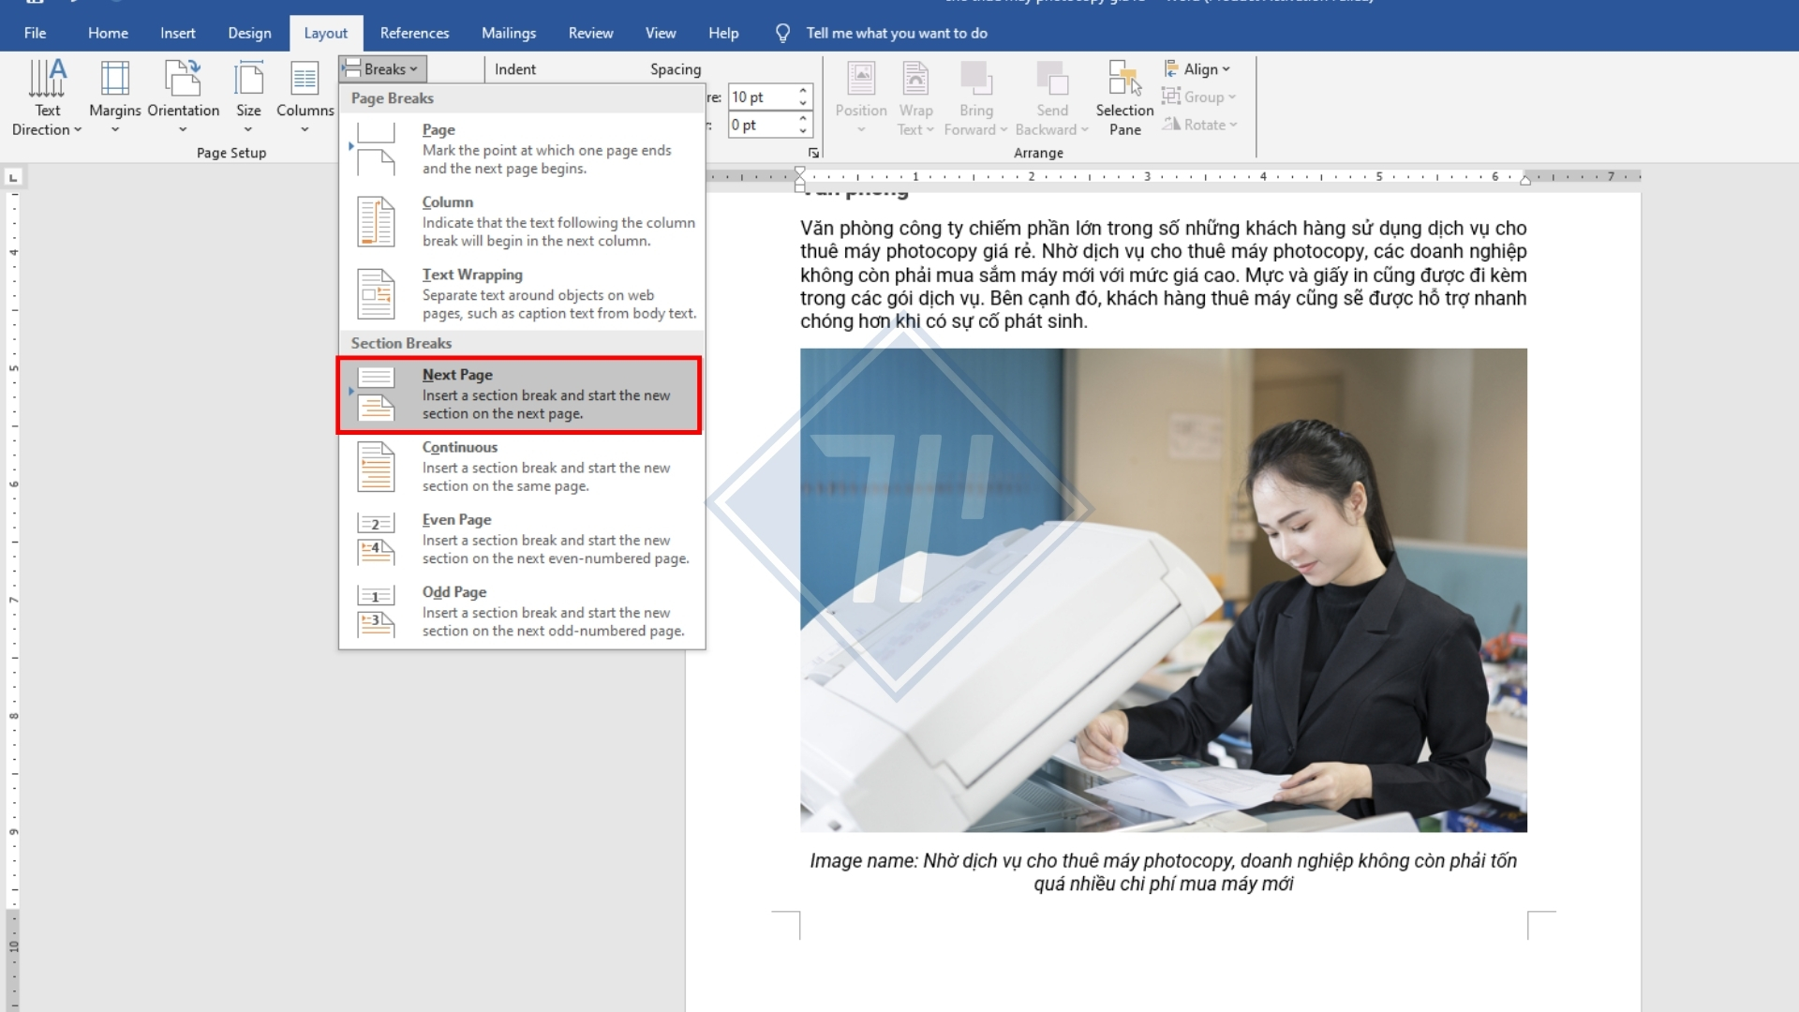The width and height of the screenshot is (1799, 1012).
Task: Decrease the 10 pt spacing value
Action: tap(803, 103)
